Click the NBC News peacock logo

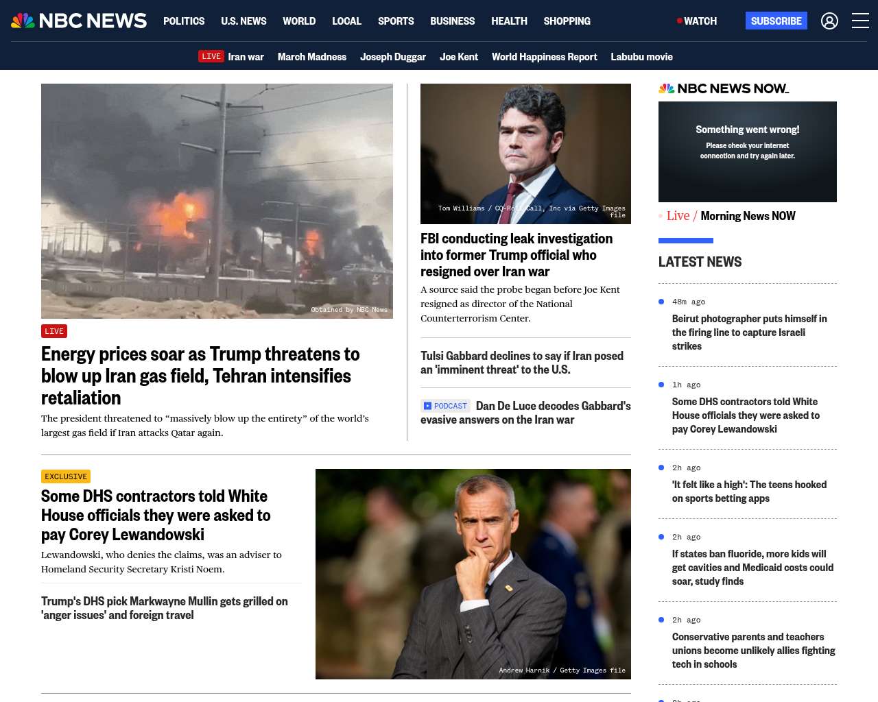pyautogui.click(x=79, y=21)
